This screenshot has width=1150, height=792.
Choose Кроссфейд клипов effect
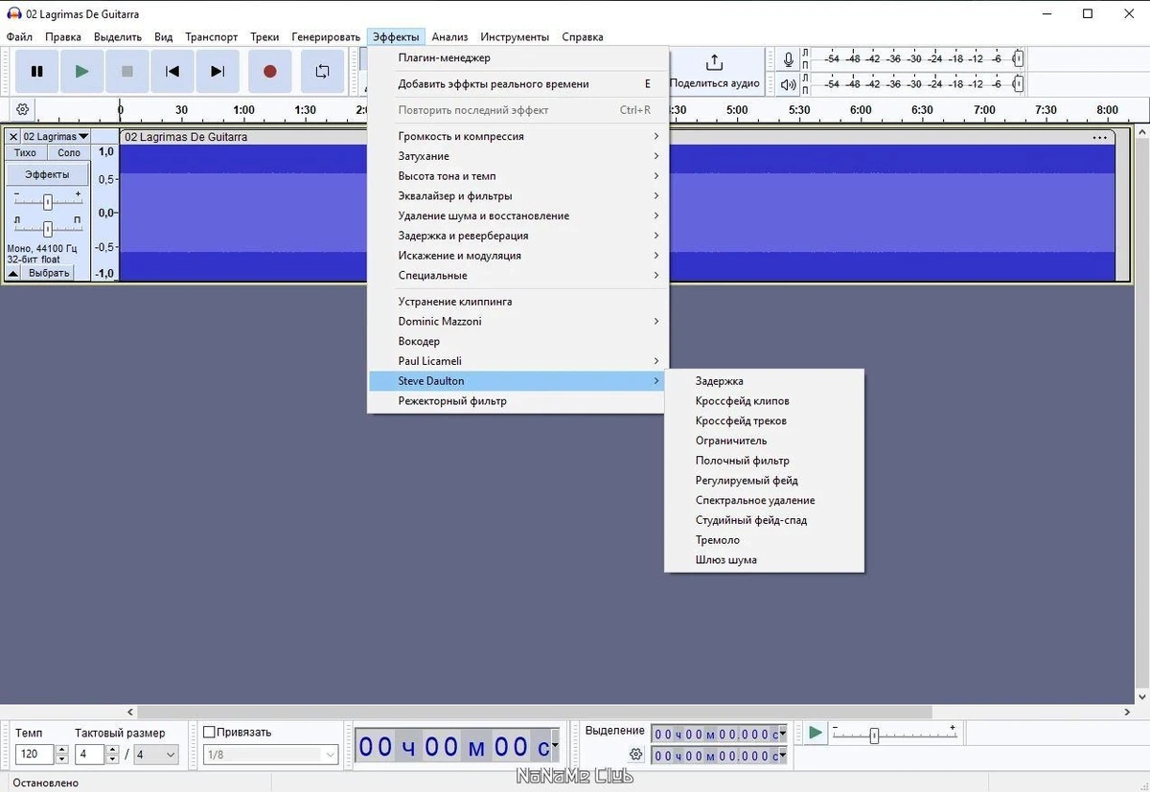[x=765, y=401]
